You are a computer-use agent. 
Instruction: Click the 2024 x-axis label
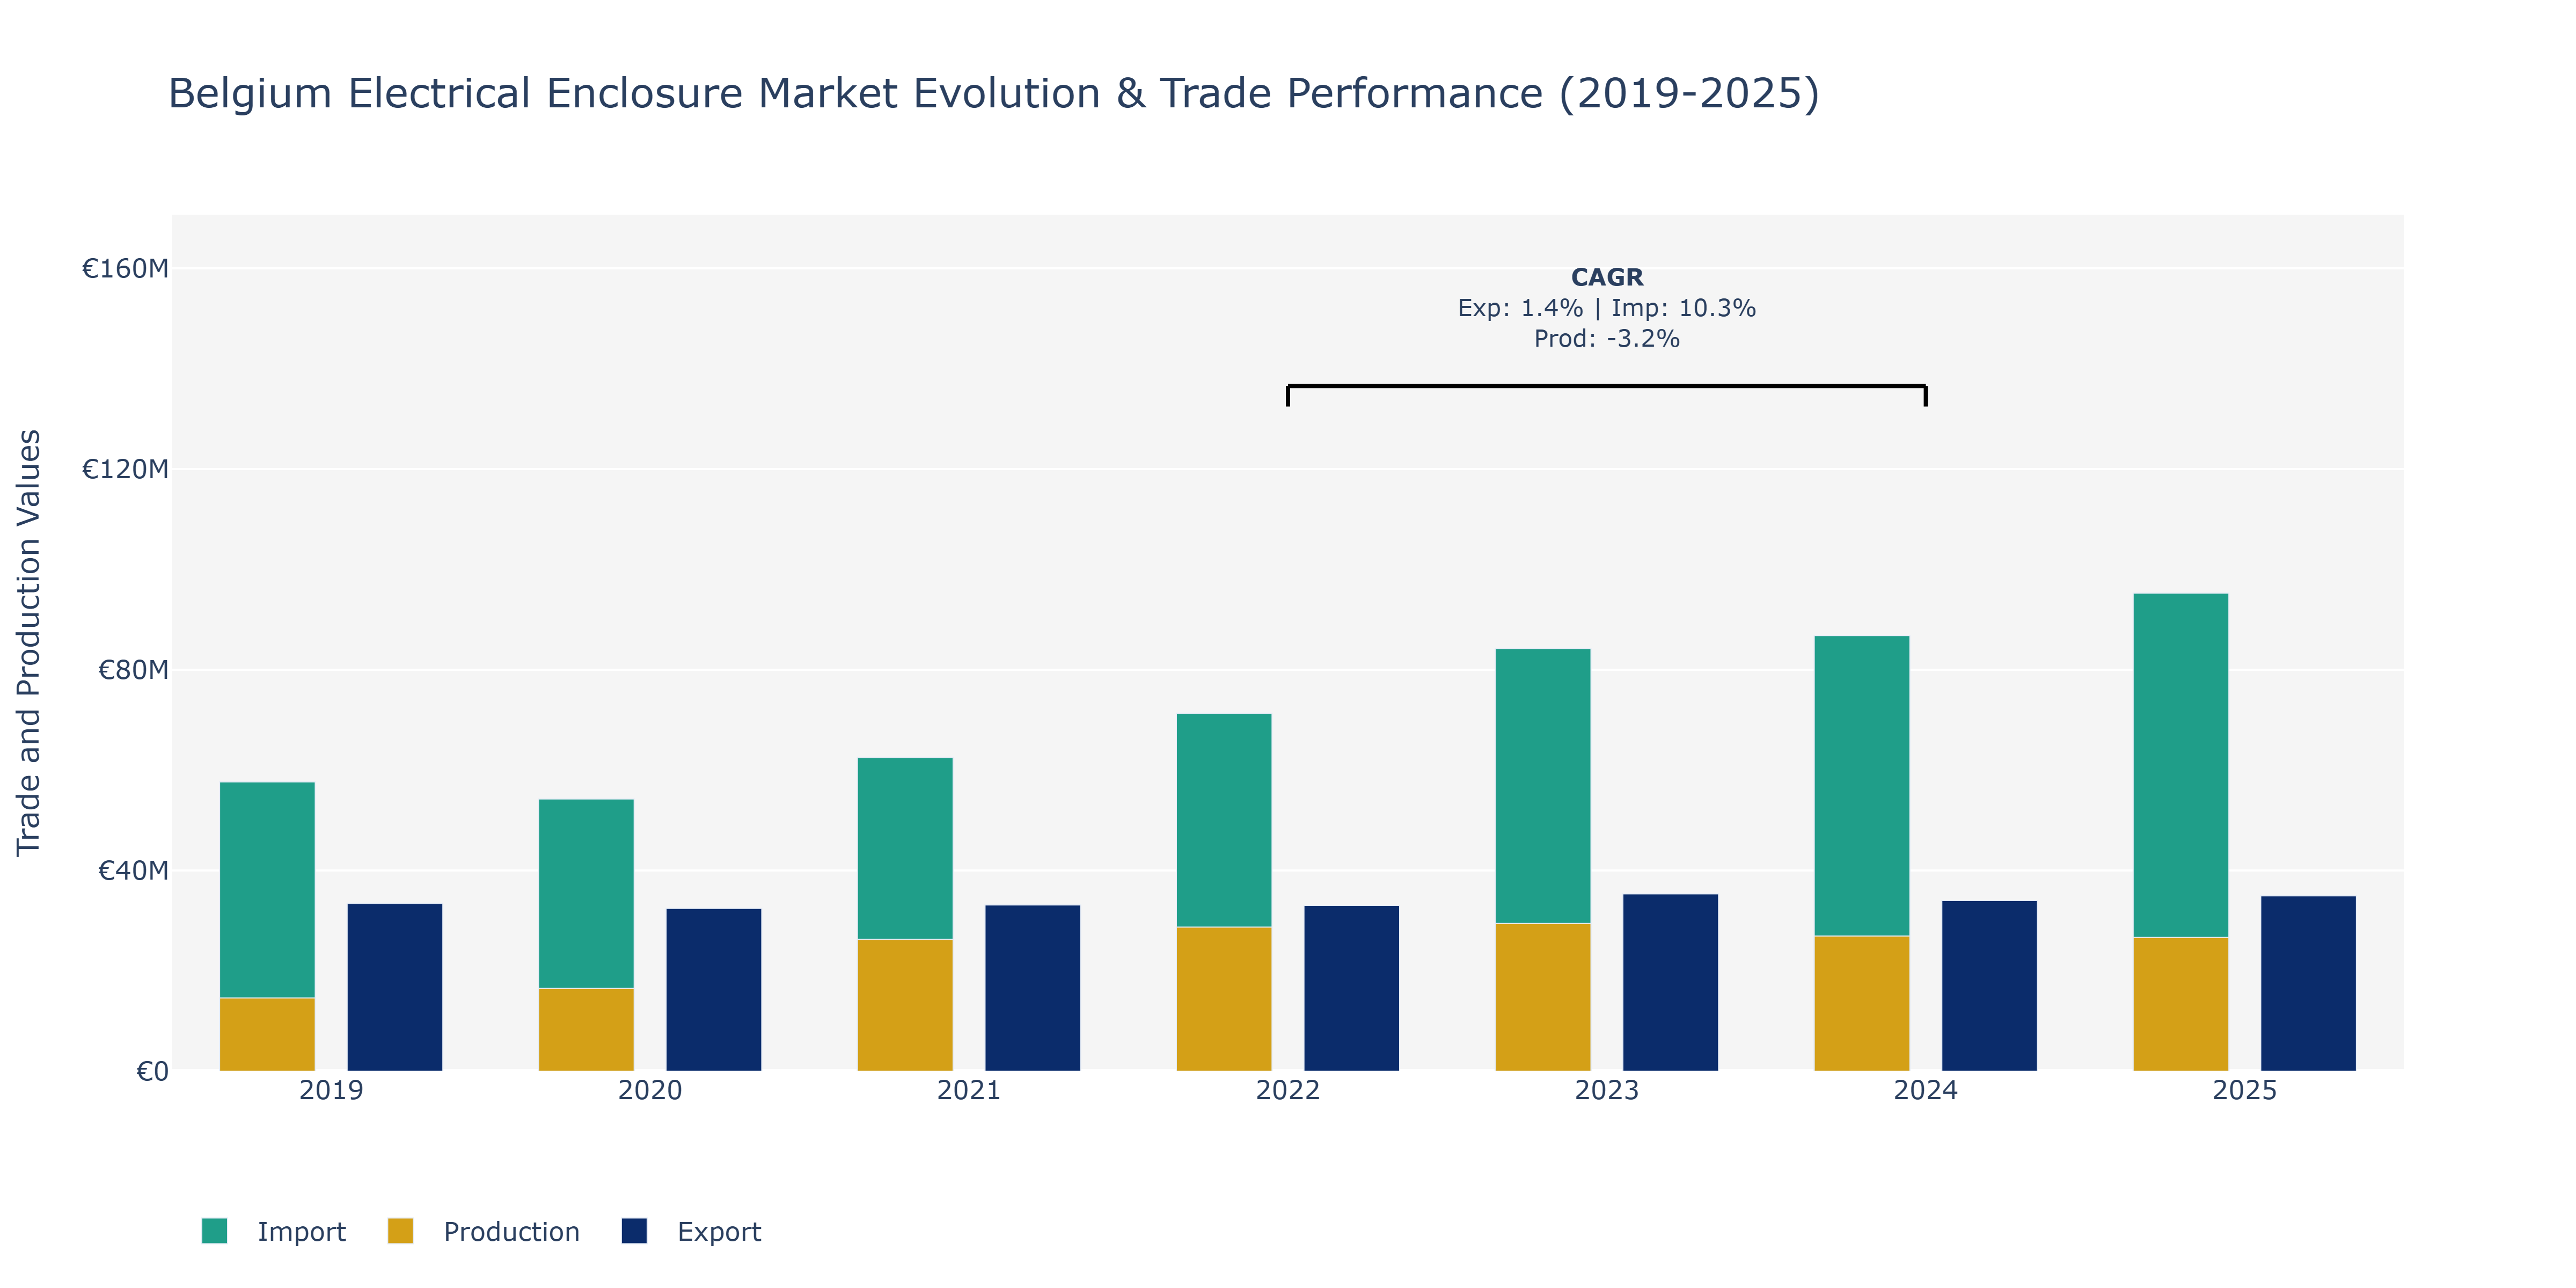pyautogui.click(x=1926, y=1090)
